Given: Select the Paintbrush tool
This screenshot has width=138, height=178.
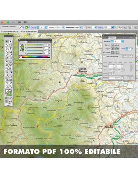Looking at the screenshot, I should (7, 55).
